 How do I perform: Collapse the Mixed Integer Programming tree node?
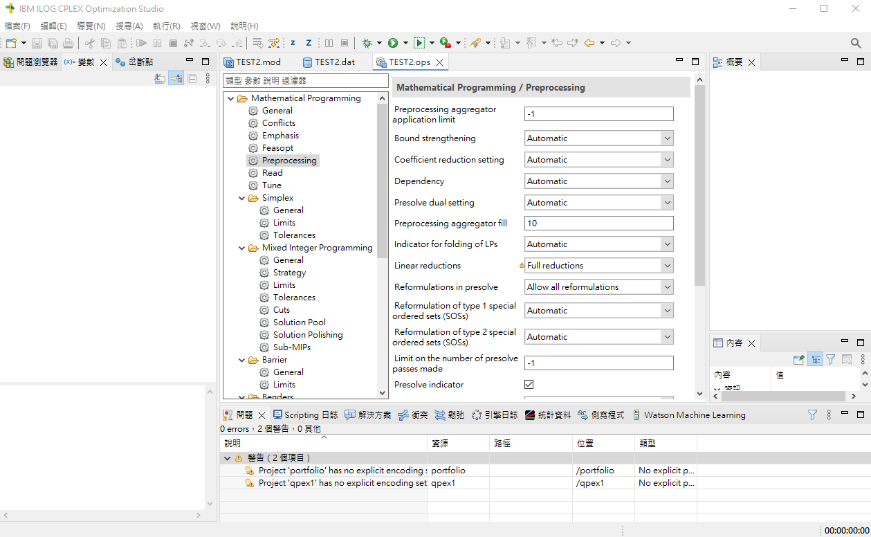pos(242,248)
